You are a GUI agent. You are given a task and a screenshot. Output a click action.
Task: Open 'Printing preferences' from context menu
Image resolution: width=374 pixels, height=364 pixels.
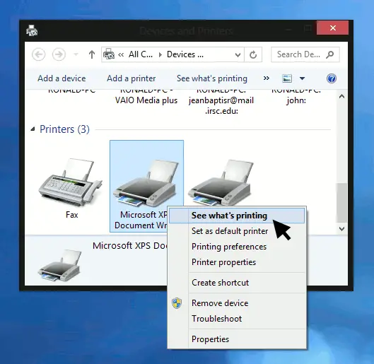237,247
